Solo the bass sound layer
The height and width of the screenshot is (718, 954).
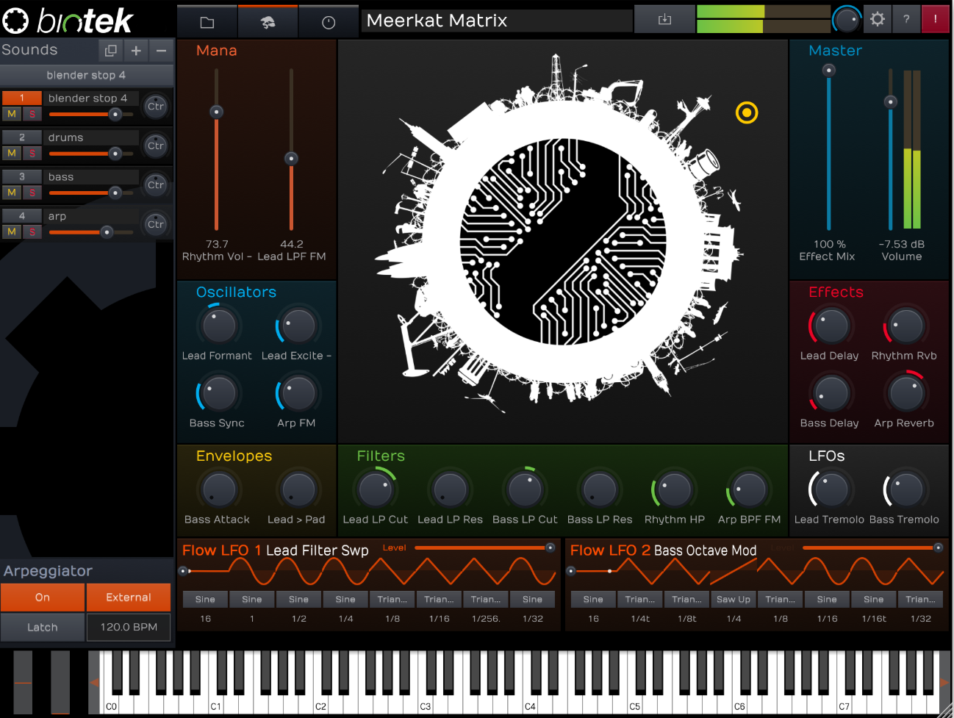coord(32,193)
